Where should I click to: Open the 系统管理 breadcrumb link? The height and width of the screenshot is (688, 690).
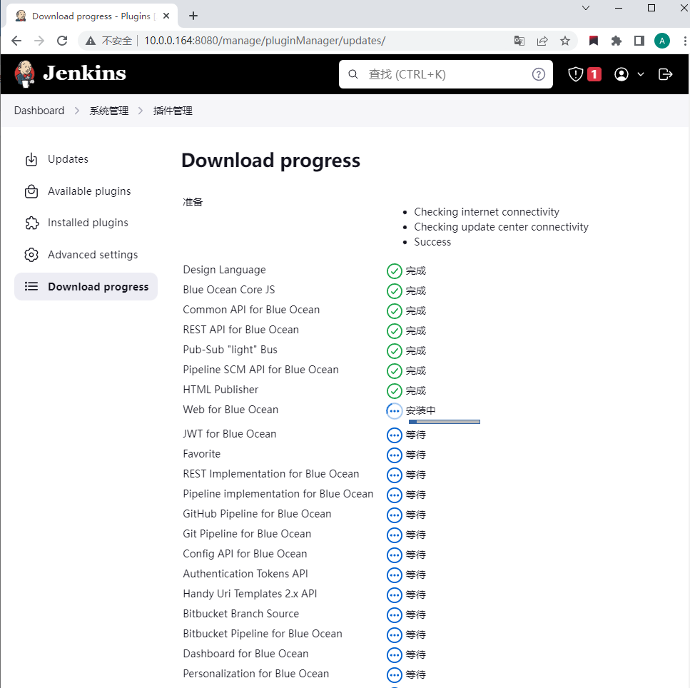pos(109,111)
